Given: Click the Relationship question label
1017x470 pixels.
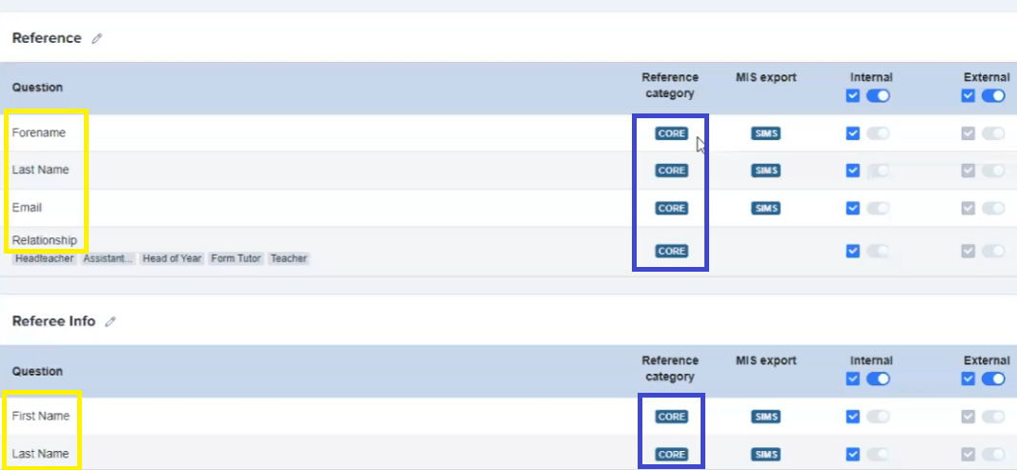Looking at the screenshot, I should click(x=45, y=240).
